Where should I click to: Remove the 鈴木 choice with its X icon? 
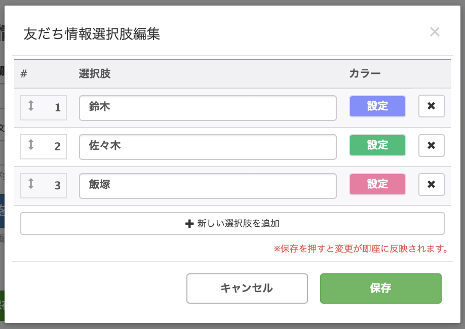[431, 107]
